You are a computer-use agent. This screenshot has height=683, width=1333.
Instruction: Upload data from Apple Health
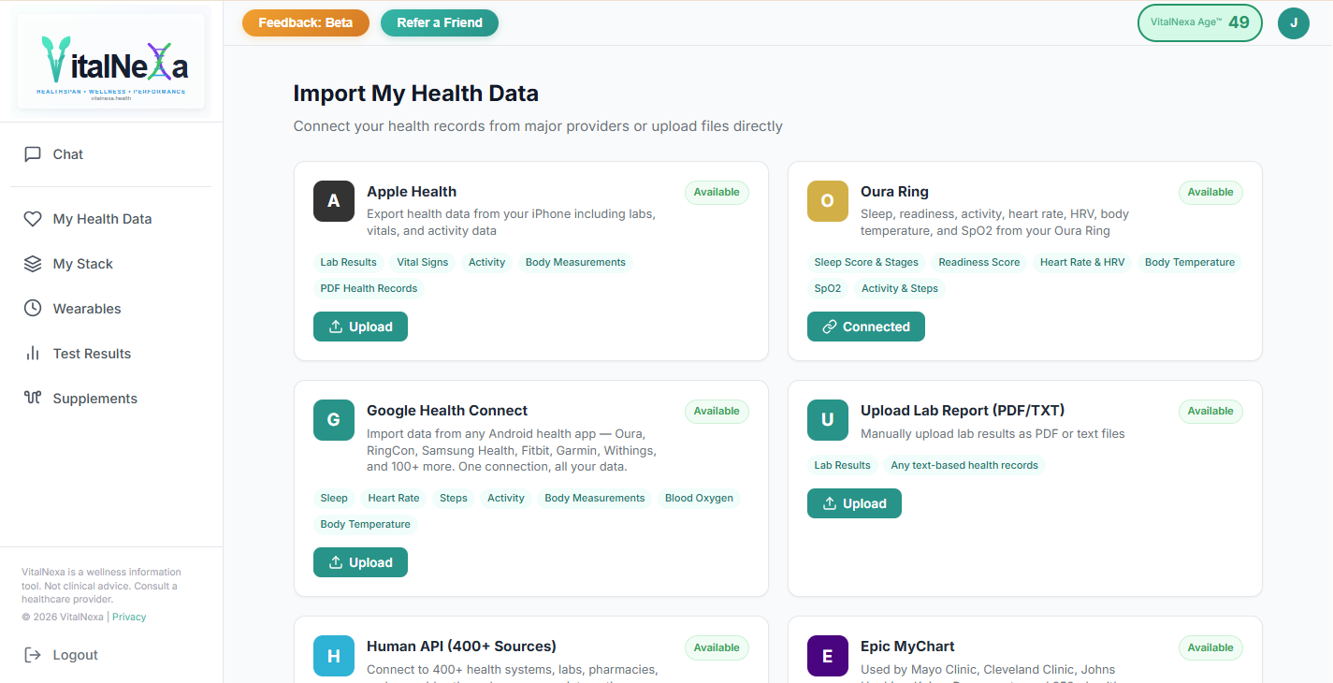(x=360, y=327)
